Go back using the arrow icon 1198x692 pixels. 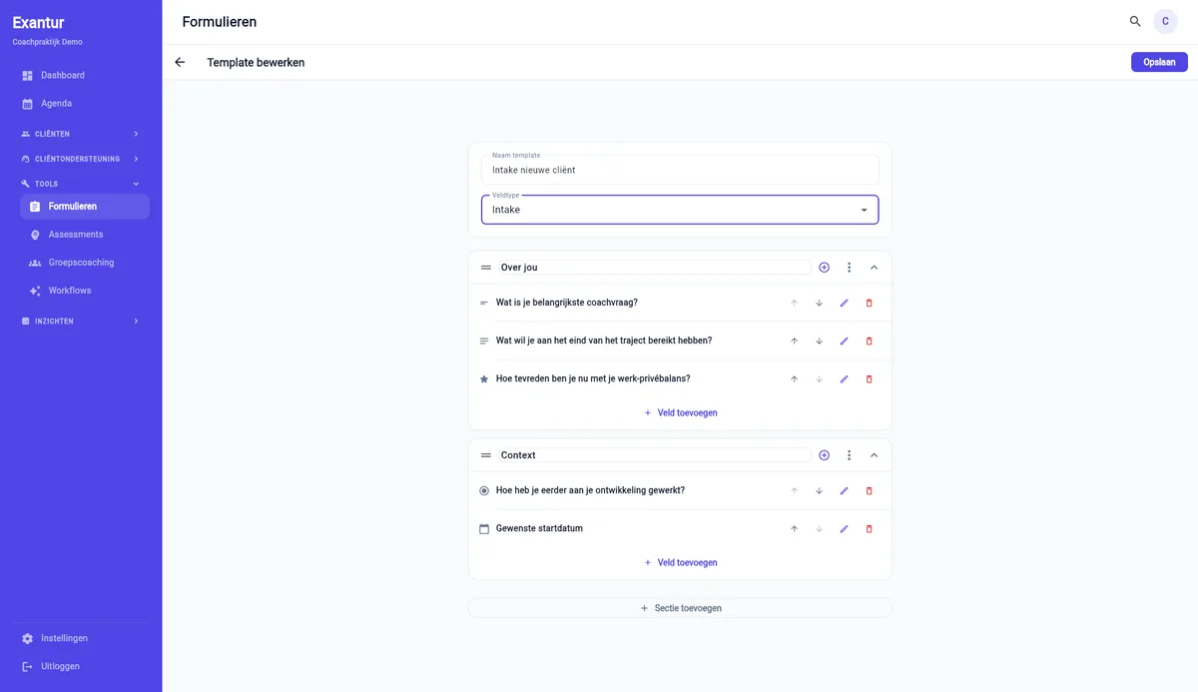click(x=180, y=62)
